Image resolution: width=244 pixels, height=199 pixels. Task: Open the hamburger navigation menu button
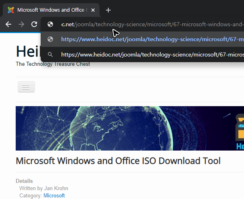click(26, 87)
